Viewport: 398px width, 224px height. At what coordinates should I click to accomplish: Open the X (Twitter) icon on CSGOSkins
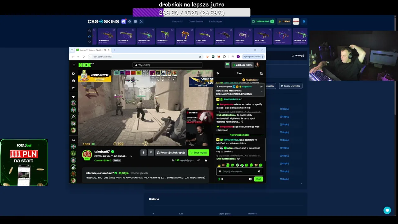[141, 21]
